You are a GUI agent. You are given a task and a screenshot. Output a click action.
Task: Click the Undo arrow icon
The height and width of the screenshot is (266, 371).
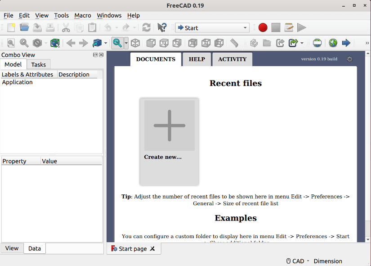point(108,28)
